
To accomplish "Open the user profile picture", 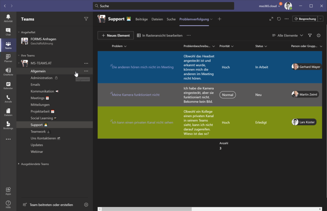I will coord(288,6).
